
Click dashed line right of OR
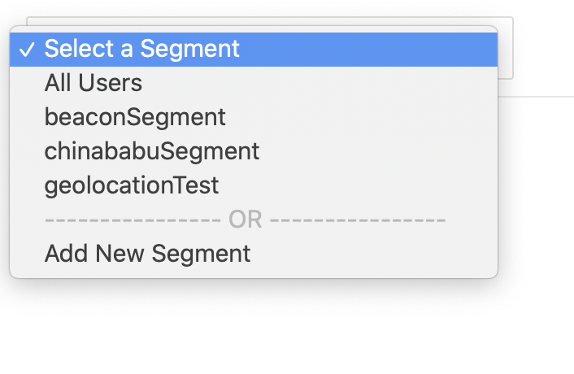tap(358, 220)
